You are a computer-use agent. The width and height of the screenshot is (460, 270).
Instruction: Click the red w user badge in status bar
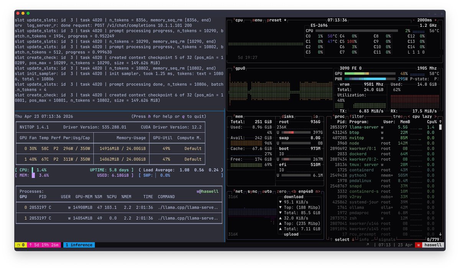point(419,245)
